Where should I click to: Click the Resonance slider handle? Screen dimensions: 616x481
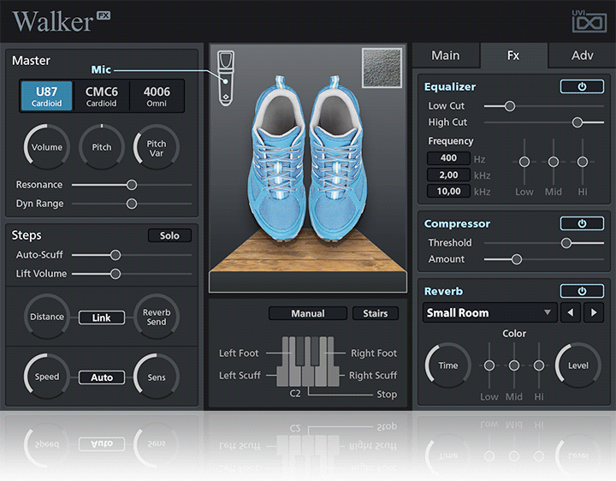pos(132,185)
